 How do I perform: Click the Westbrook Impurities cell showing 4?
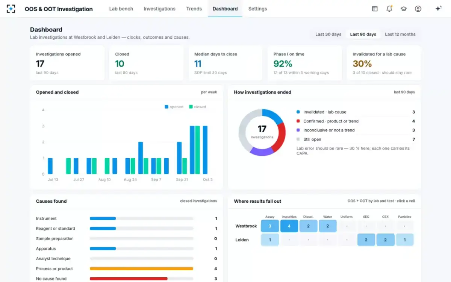289,226
